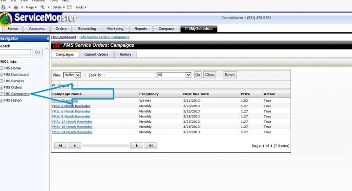Collapse the Navigator panel with the arrow
Screen dimensions: 352x191
coord(48,39)
